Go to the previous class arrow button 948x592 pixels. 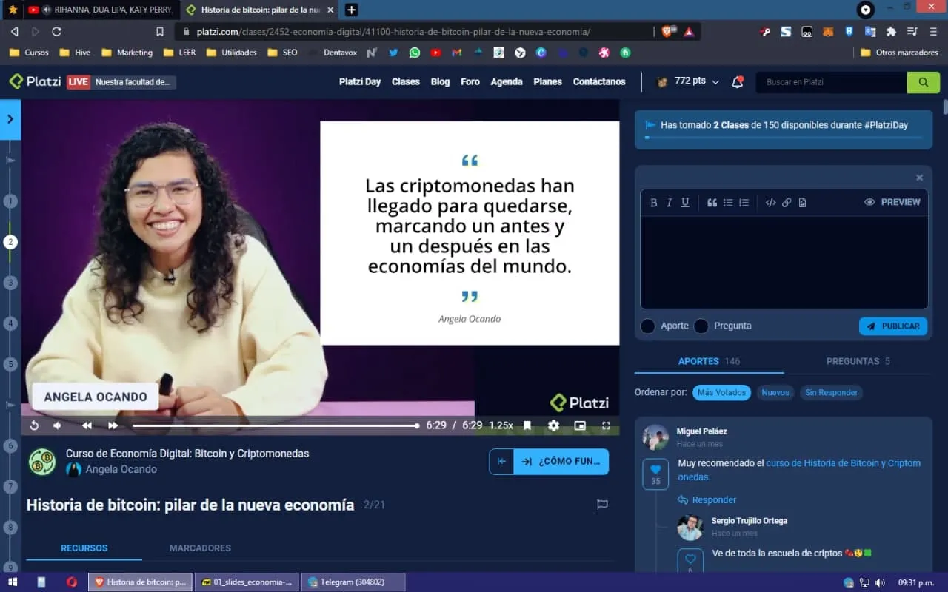(501, 462)
